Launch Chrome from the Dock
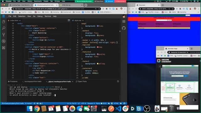Viewport: 201px width, 113px height. coord(37,109)
